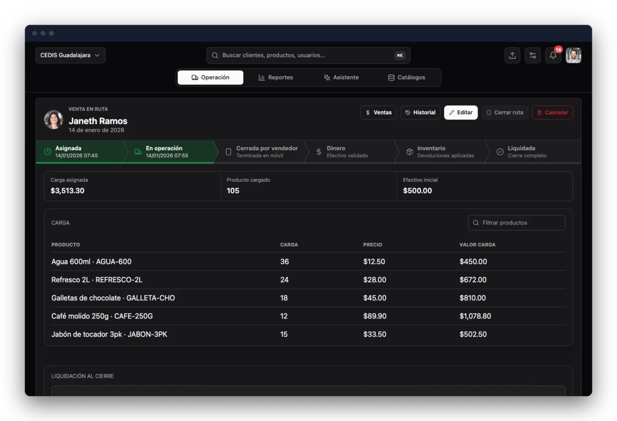The image size is (617, 421).
Task: Go to the Catálogos tab
Action: 406,77
